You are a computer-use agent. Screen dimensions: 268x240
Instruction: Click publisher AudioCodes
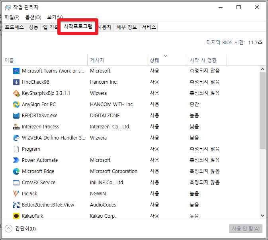tap(103, 205)
